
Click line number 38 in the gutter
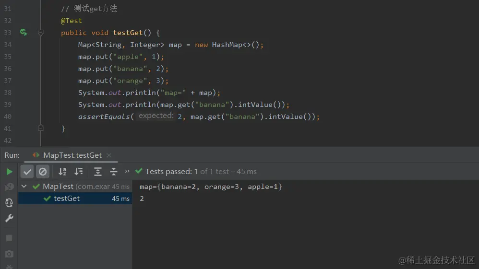click(x=8, y=93)
